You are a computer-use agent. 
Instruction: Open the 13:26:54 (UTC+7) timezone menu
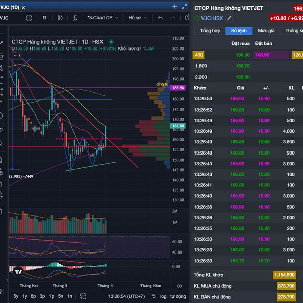click(126, 296)
